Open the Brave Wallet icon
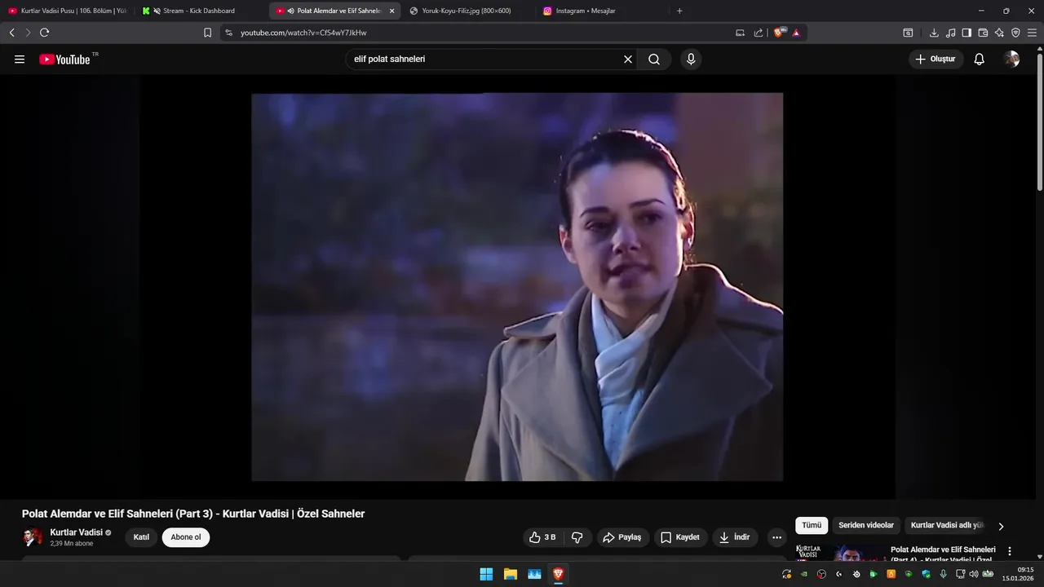 [983, 33]
